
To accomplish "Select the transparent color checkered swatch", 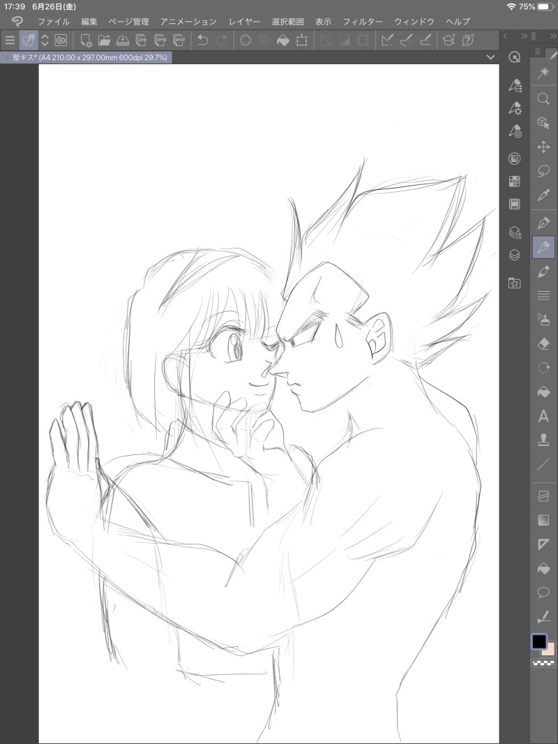I will tap(544, 663).
